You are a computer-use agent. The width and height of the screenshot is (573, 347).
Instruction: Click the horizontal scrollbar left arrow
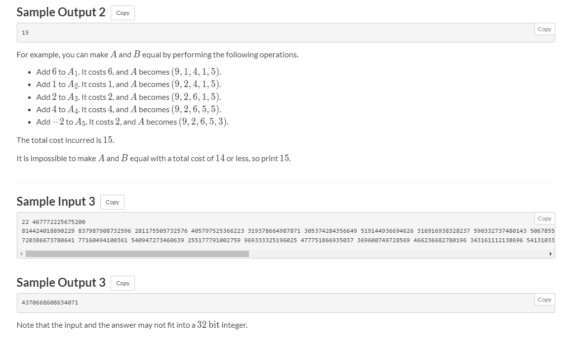pos(21,254)
